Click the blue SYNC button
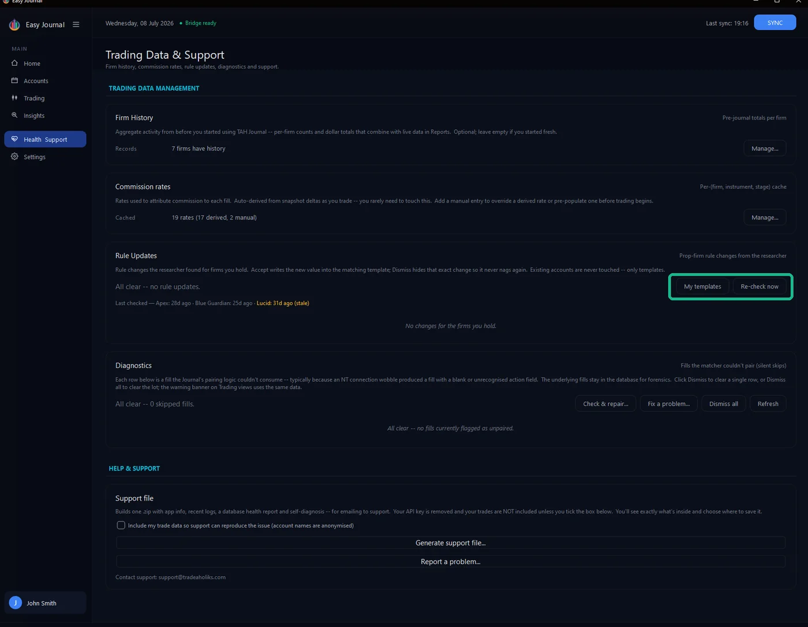808x627 pixels. point(775,23)
